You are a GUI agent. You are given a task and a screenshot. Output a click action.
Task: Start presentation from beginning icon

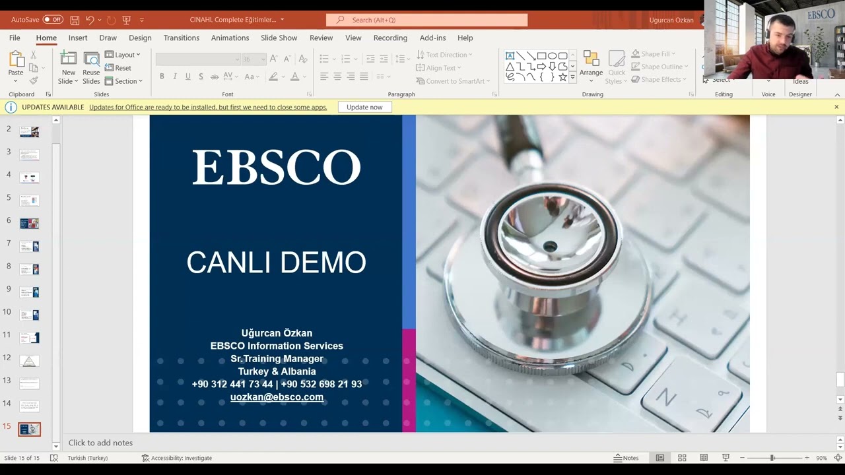pos(127,20)
